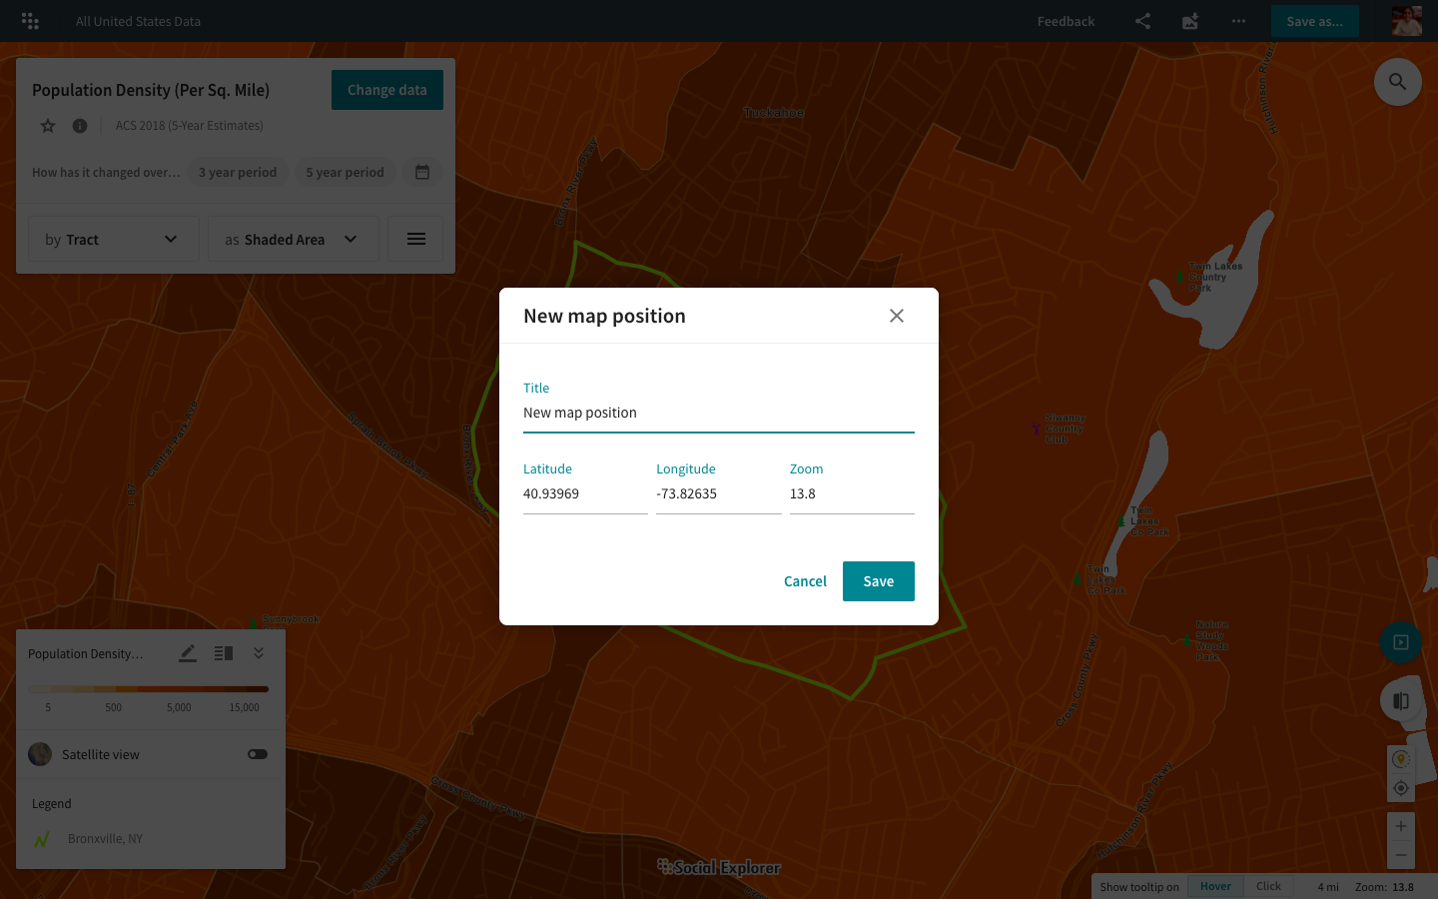This screenshot has width=1438, height=899.
Task: Collapse the Population Density legend panel
Action: pos(258,652)
